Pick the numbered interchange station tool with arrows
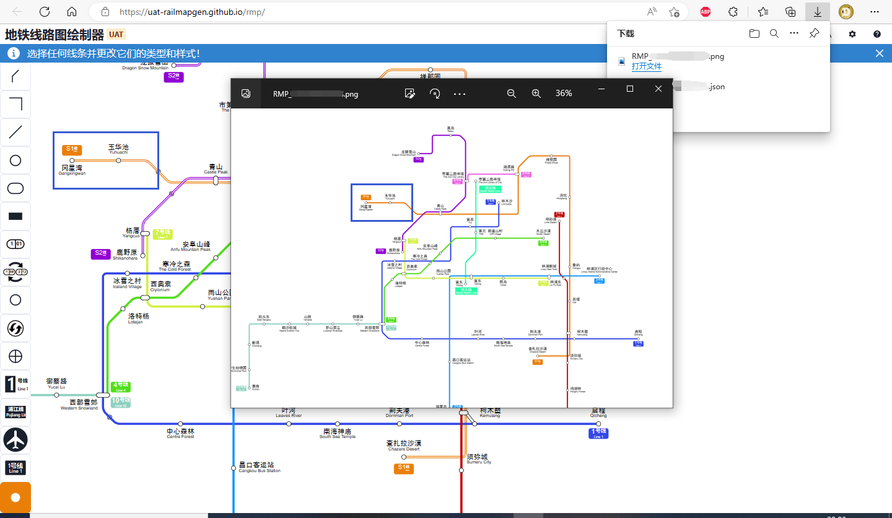Viewport: 892px width, 518px height. [x=15, y=272]
